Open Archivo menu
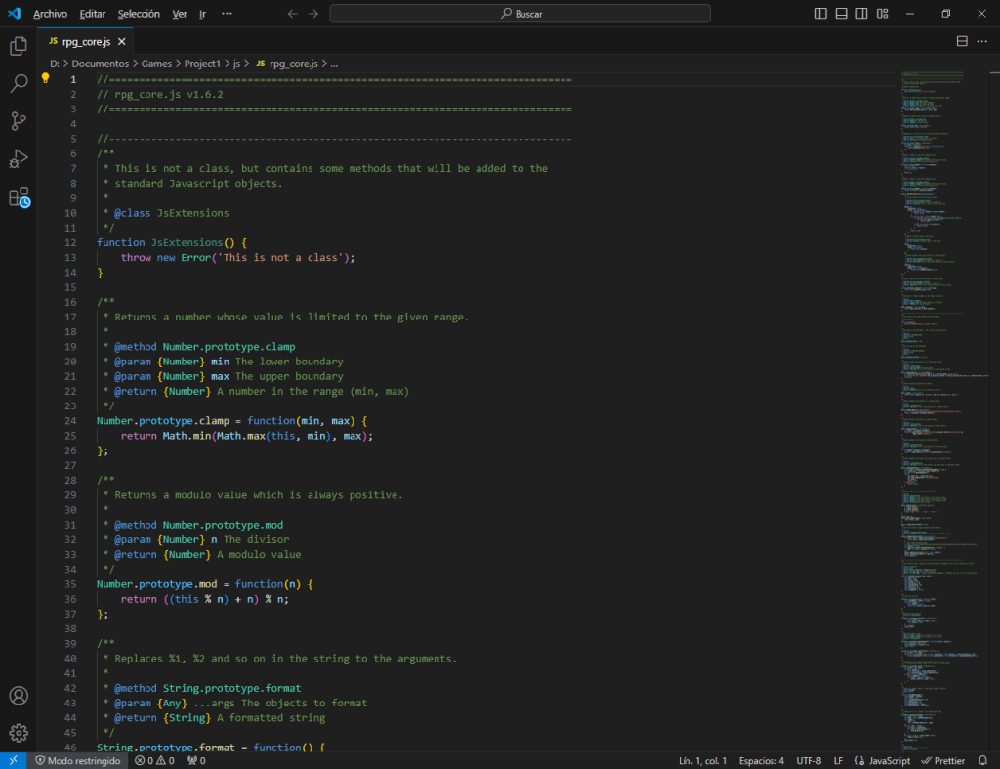The image size is (1000, 769). [51, 14]
